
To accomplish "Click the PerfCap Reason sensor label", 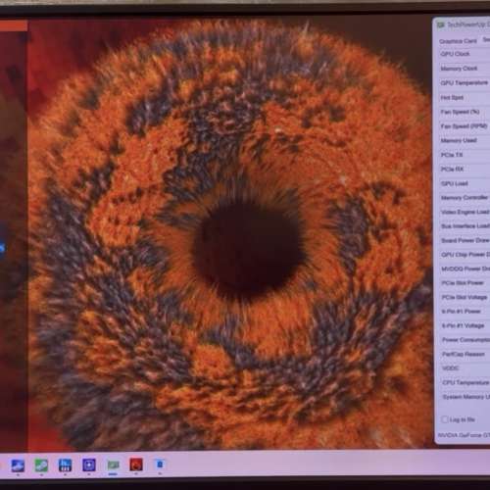I will pos(464,354).
